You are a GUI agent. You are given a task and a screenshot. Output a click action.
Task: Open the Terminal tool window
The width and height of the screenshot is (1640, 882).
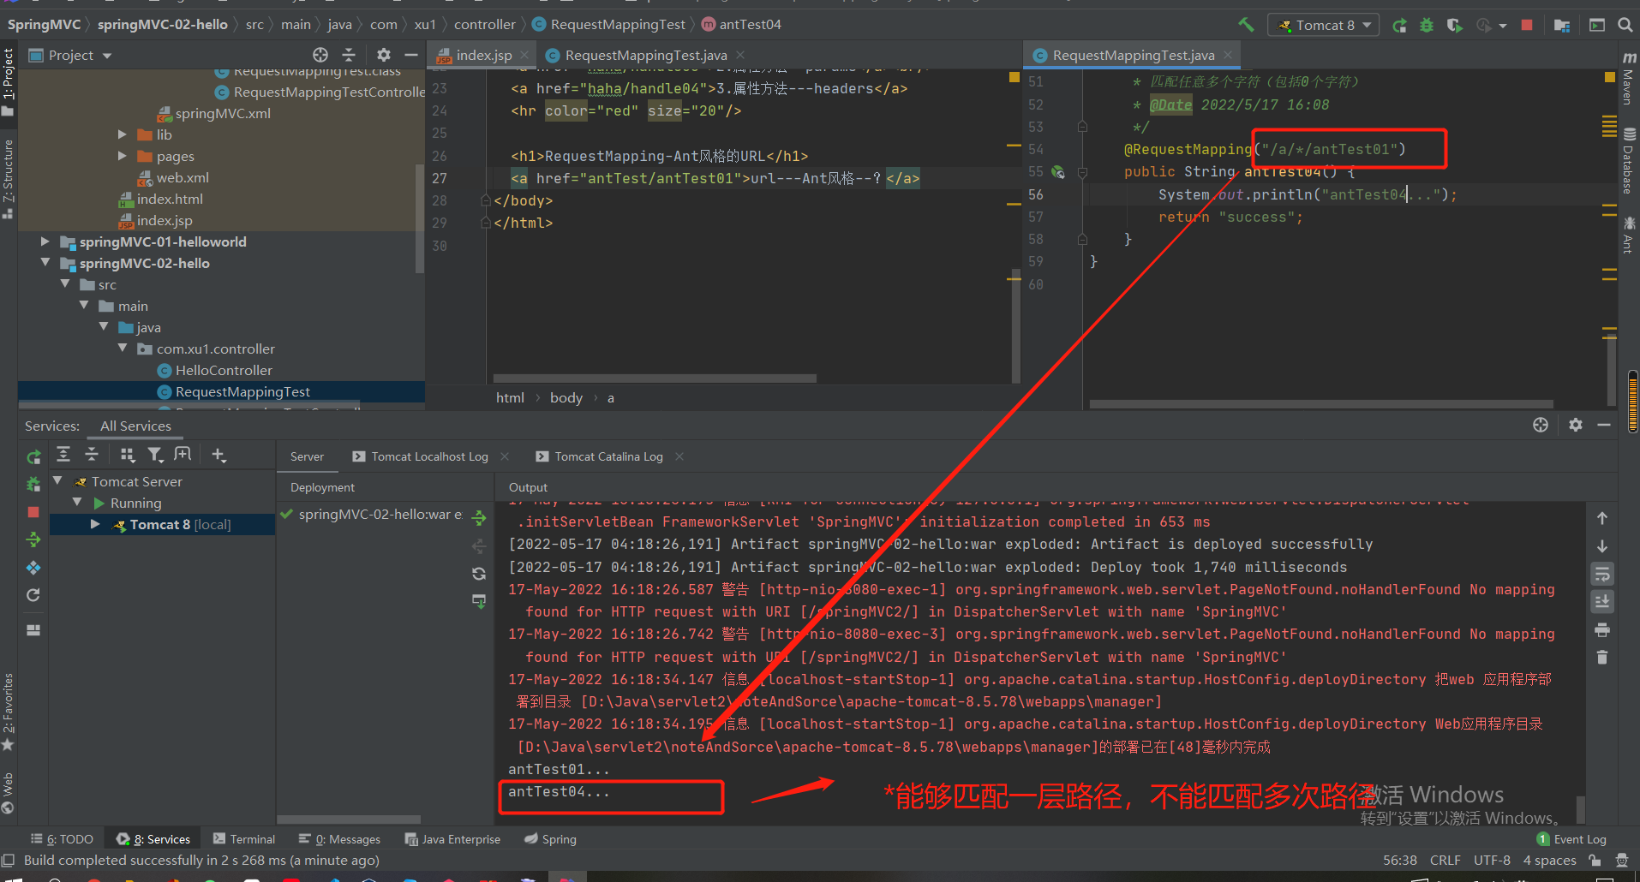click(244, 839)
